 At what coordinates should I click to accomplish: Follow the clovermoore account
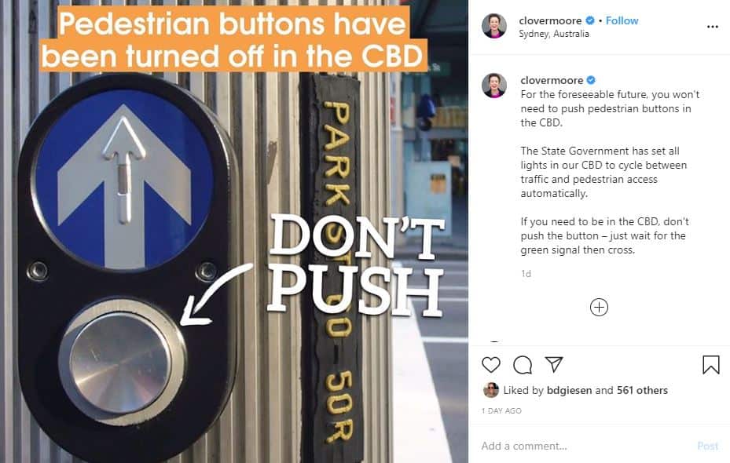(x=622, y=20)
